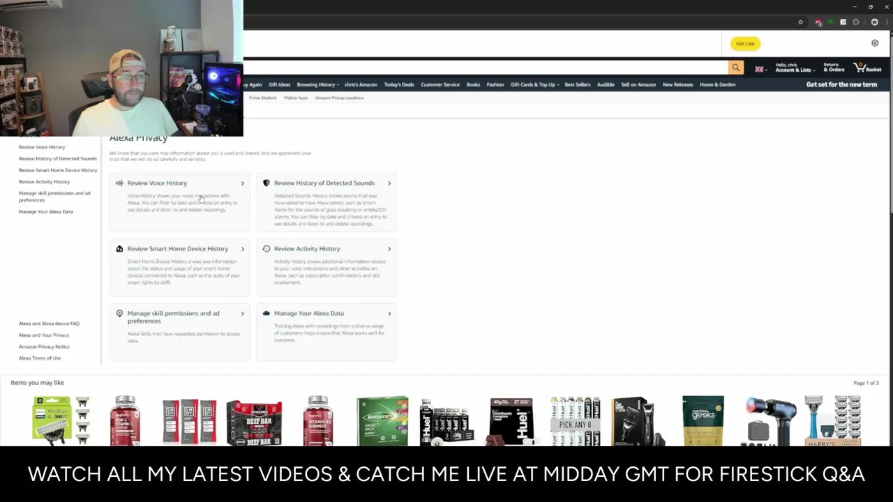Click chevron on Detected Sounds card

click(x=389, y=183)
